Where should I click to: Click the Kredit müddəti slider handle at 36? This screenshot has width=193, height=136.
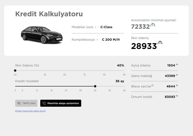[95, 86]
